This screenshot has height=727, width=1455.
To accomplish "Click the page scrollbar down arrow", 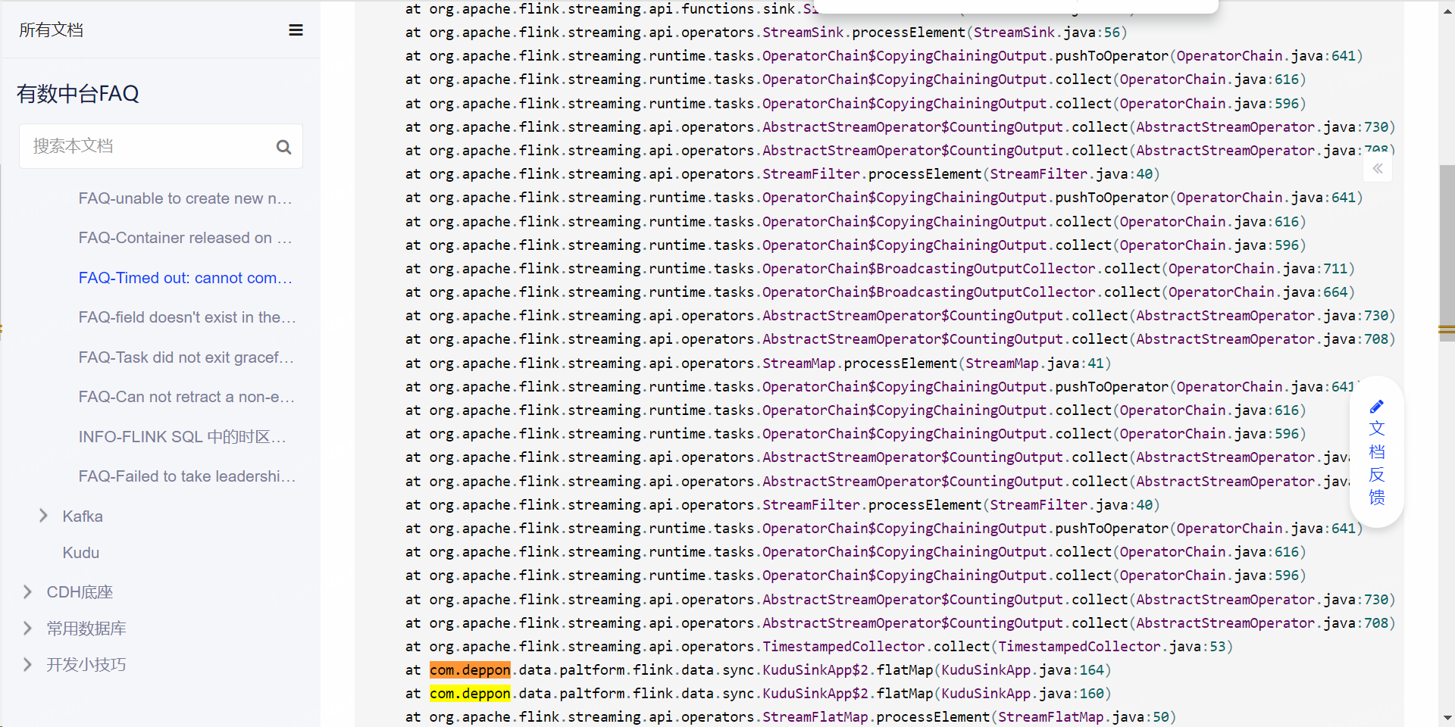I will (x=1447, y=718).
